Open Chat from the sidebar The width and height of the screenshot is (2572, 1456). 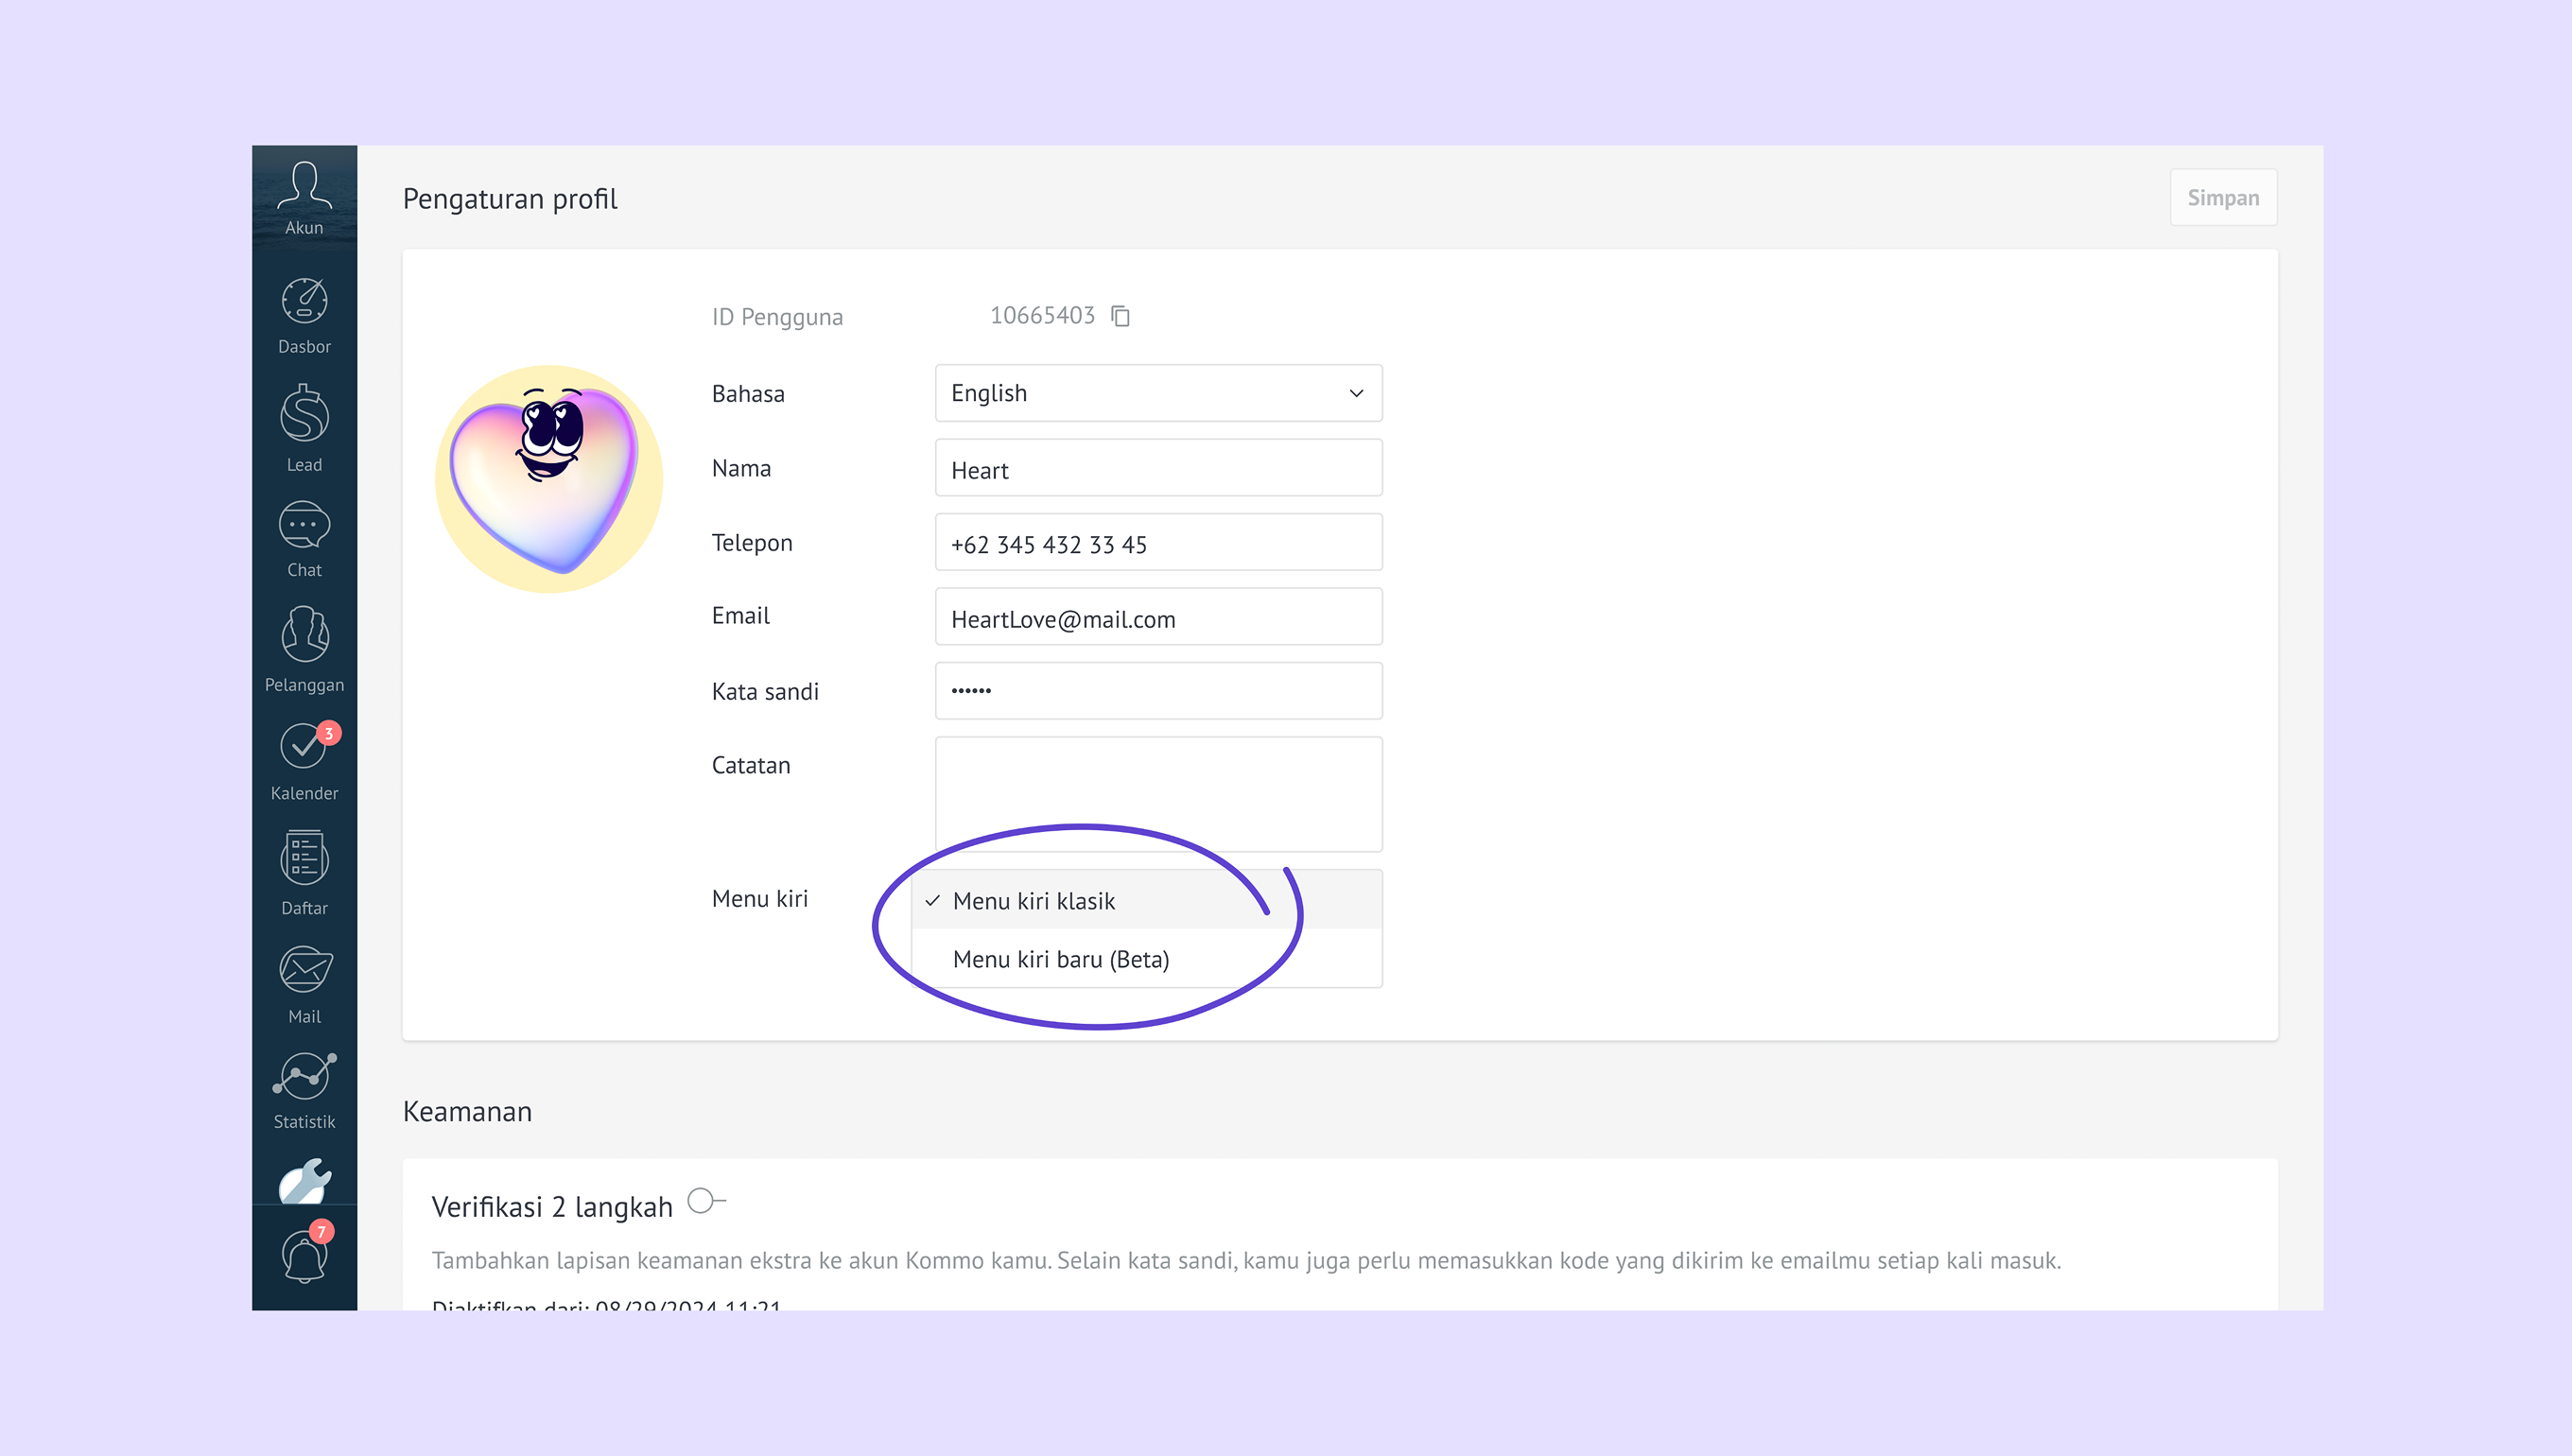point(304,540)
